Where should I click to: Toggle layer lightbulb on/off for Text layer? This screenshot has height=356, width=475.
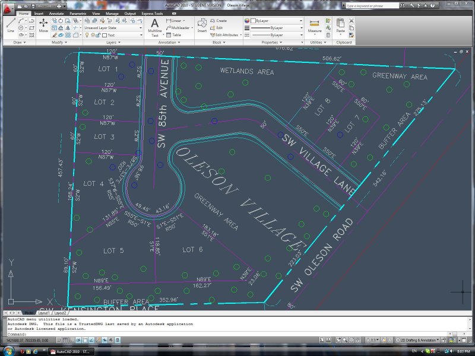87,35
